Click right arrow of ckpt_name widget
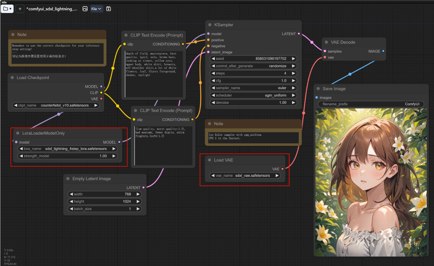 pyautogui.click(x=96, y=105)
